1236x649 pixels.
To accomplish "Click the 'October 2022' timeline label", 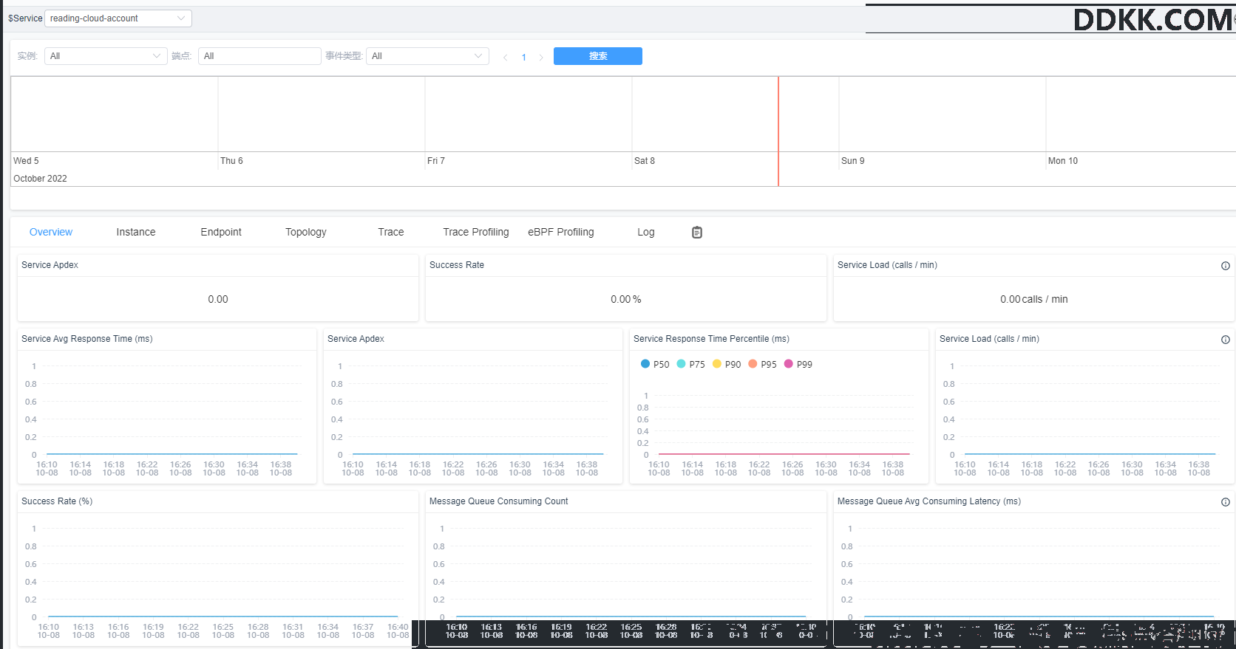I will [40, 179].
